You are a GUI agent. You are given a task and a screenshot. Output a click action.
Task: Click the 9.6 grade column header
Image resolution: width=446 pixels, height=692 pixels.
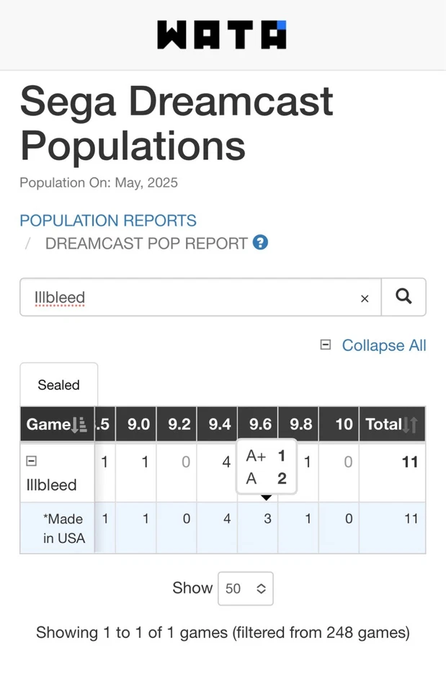[260, 425]
